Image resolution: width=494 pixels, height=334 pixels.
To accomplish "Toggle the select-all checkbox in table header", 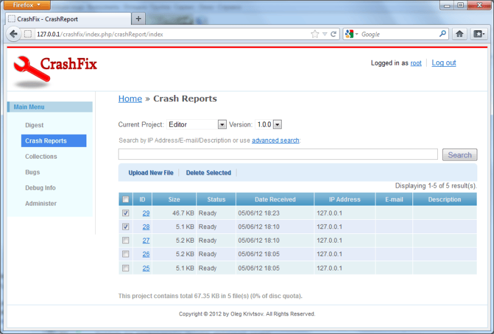I will pos(126,199).
